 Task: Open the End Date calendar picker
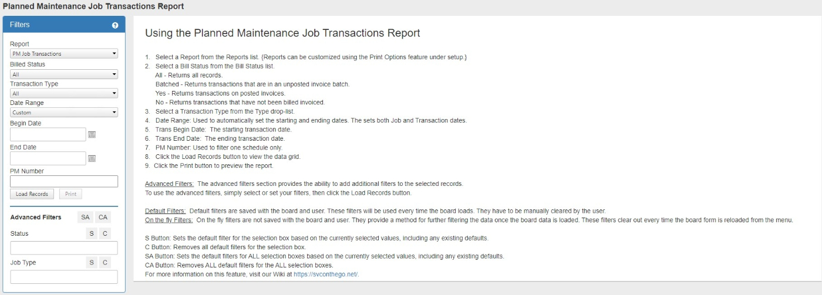point(92,158)
